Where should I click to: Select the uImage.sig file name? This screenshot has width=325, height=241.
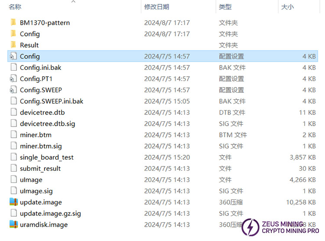pos(36,191)
